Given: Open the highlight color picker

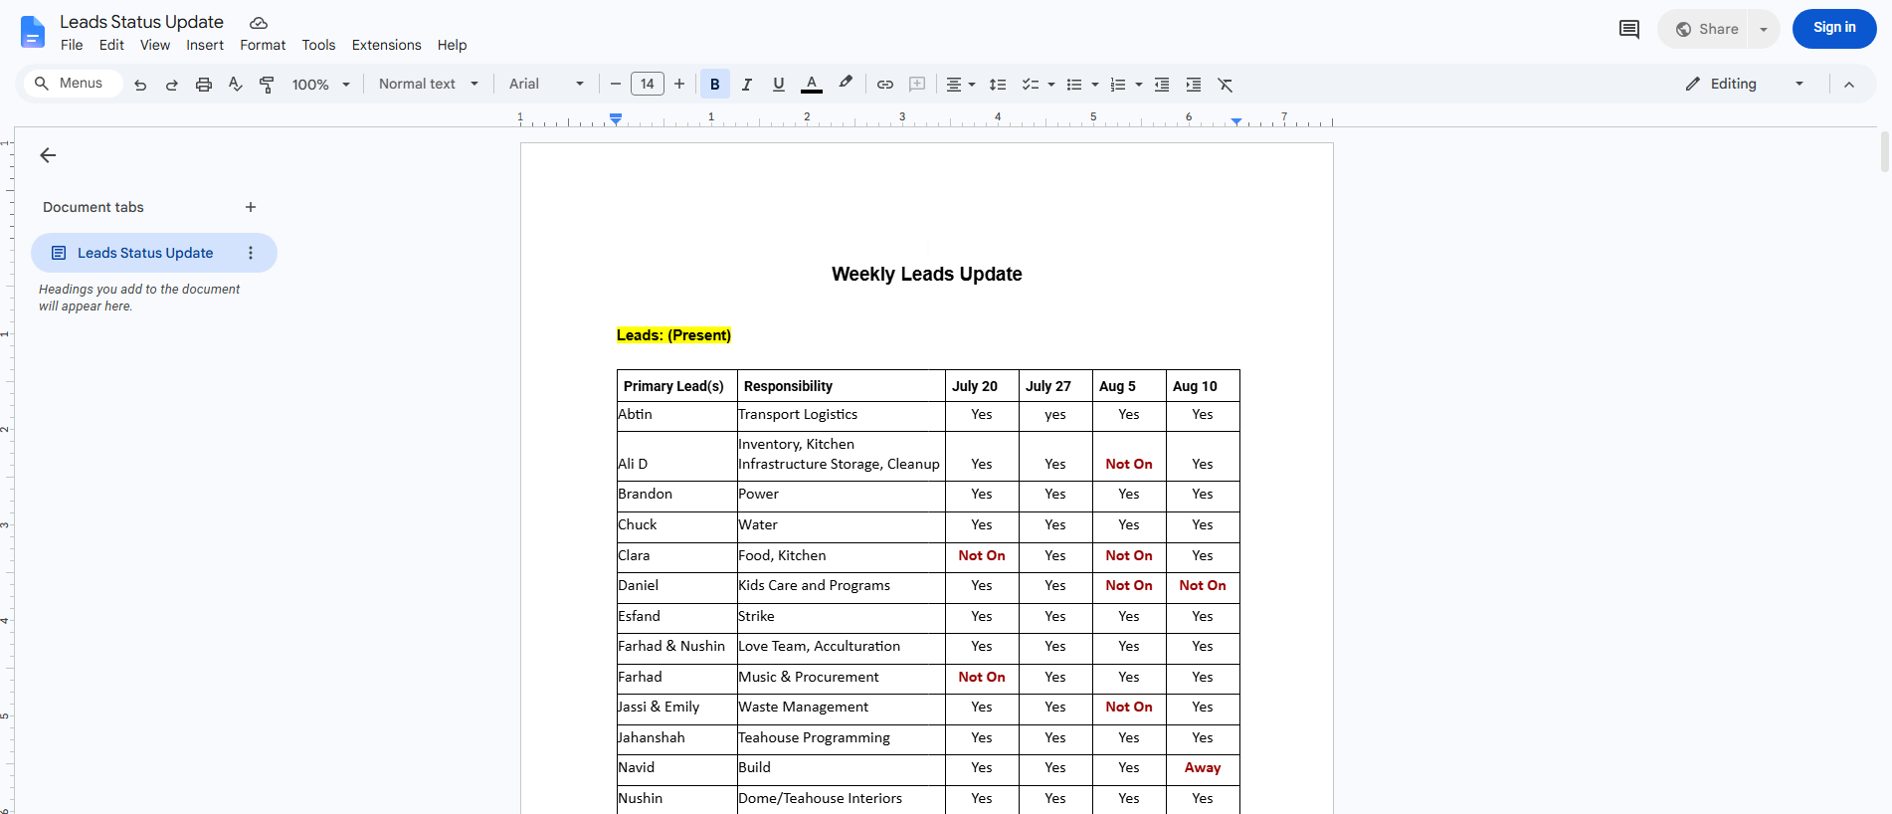Looking at the screenshot, I should (846, 84).
